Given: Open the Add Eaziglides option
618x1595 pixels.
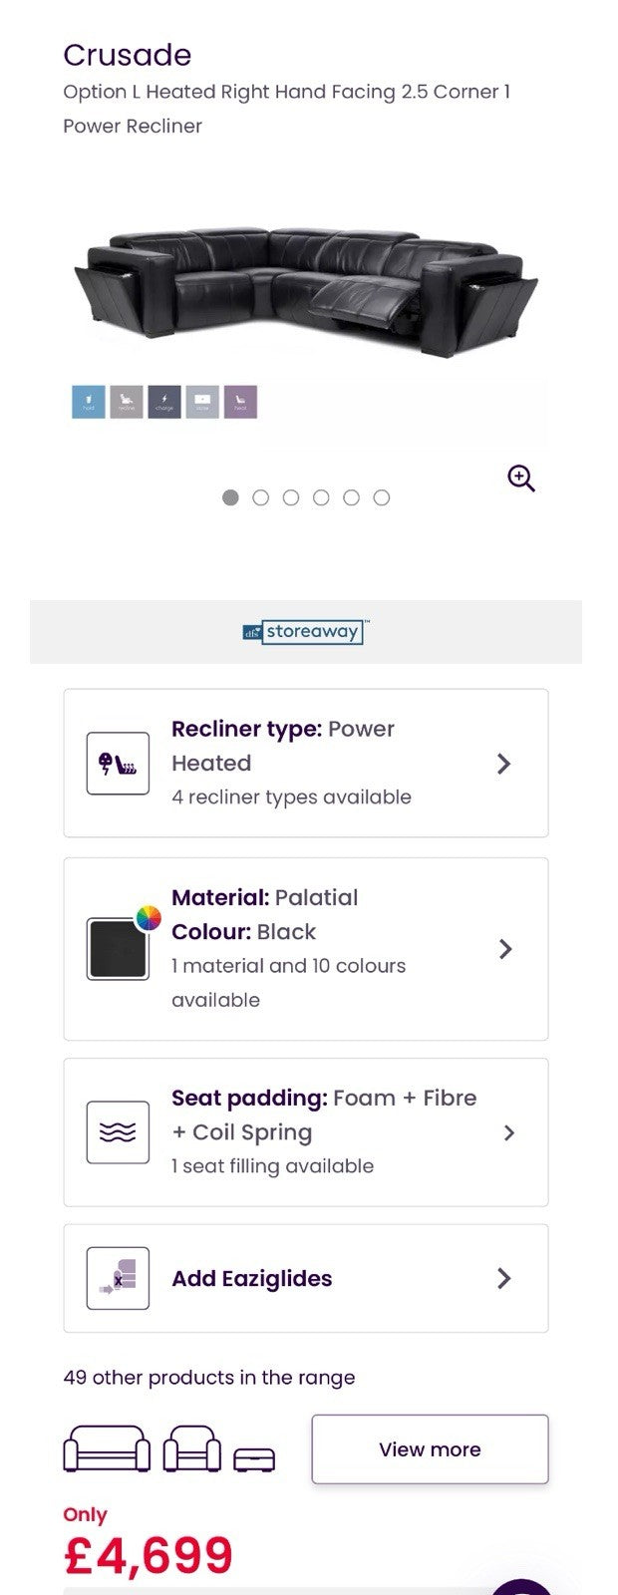Looking at the screenshot, I should coord(252,1278).
